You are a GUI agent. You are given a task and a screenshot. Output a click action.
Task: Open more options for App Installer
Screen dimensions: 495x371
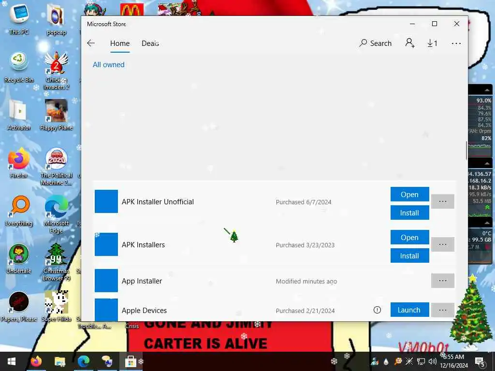(443, 281)
